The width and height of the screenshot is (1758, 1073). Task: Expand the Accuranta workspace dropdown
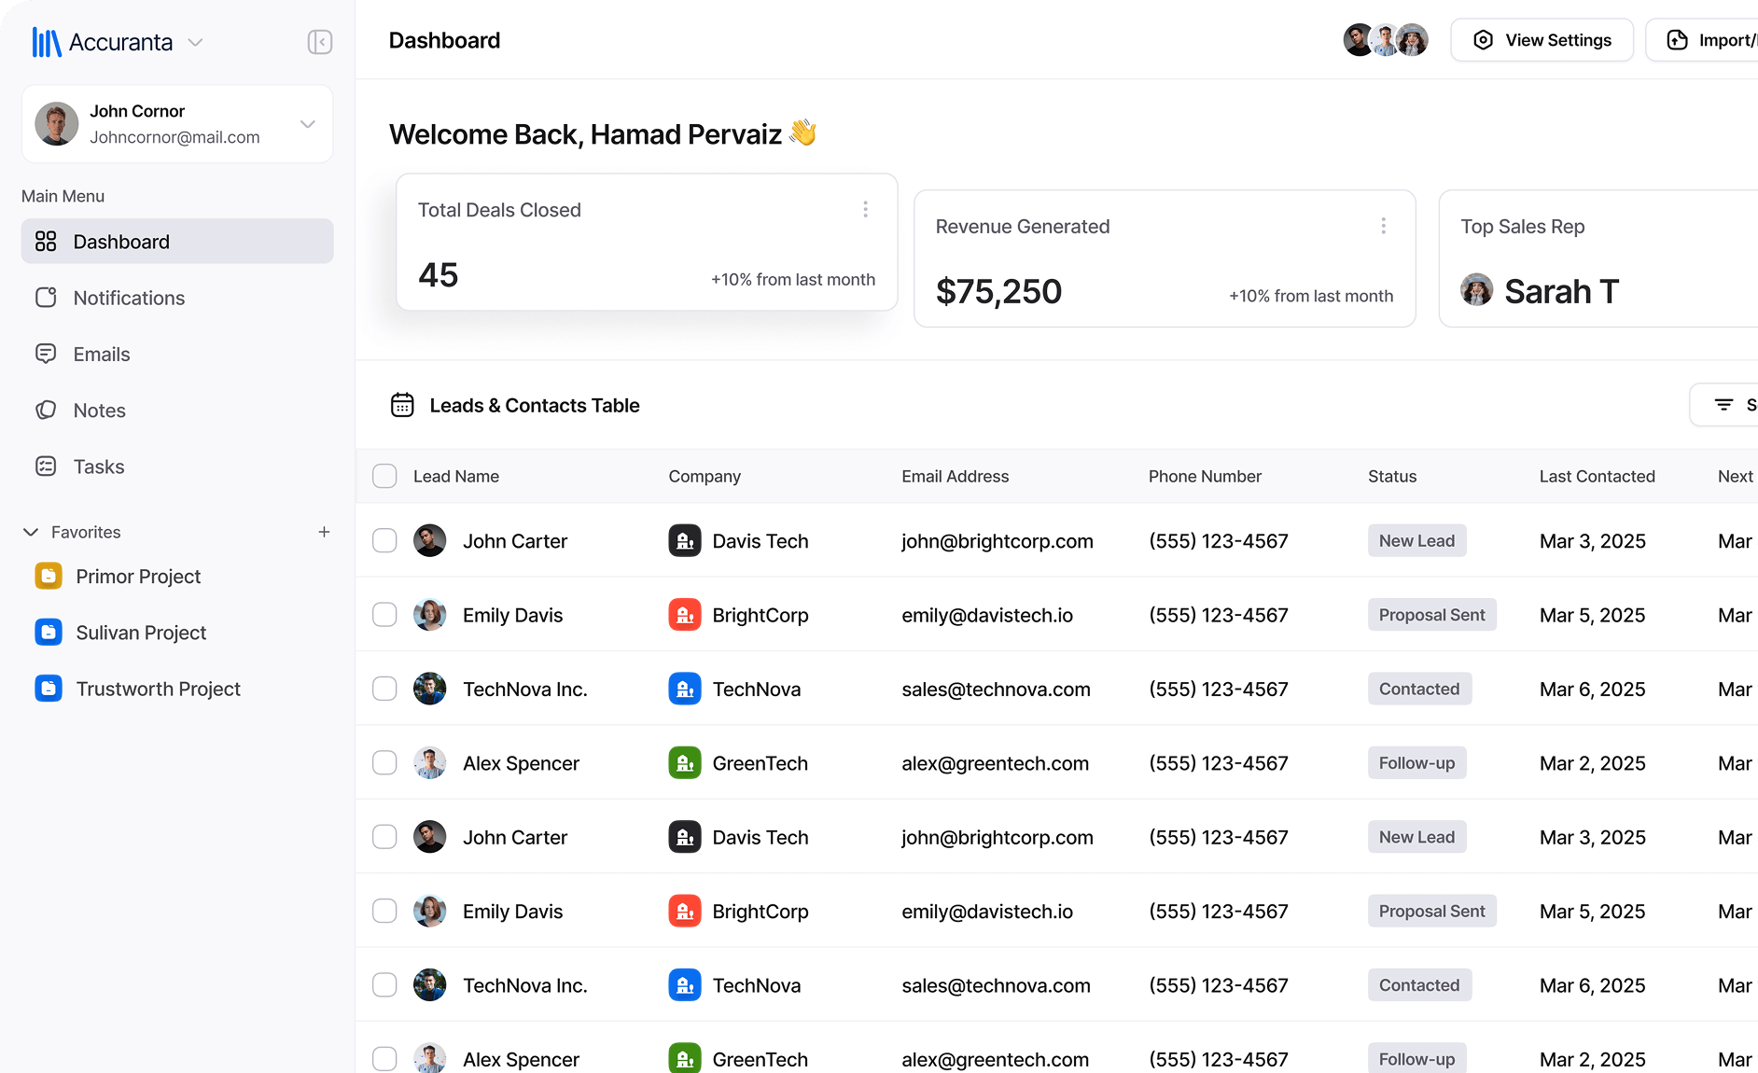195,43
